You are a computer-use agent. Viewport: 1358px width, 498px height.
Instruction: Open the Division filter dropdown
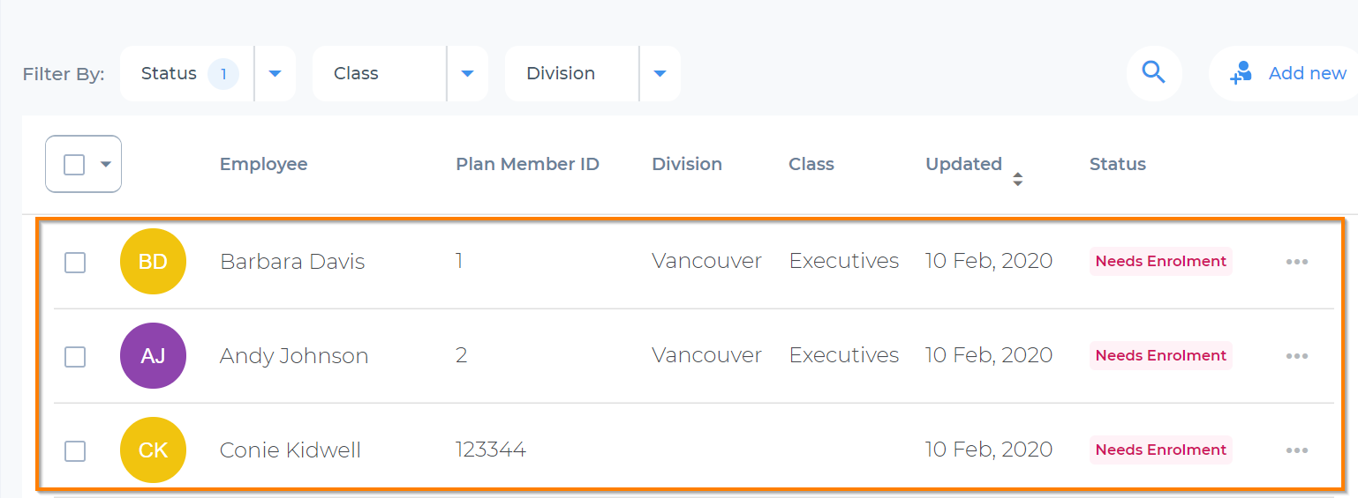tap(660, 73)
